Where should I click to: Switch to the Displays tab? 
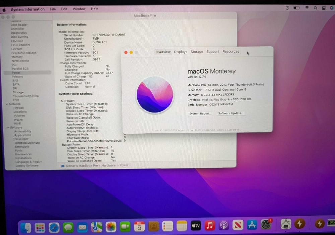[180, 52]
